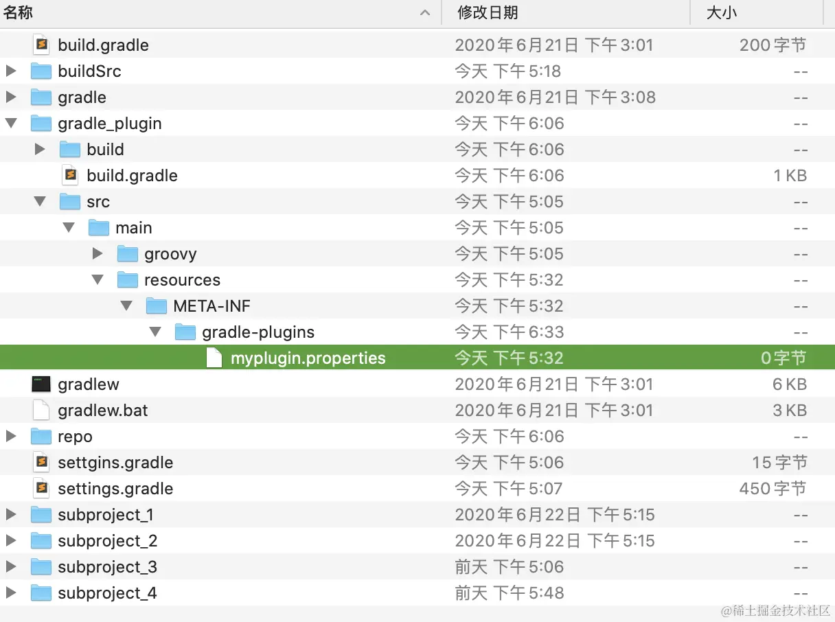Click the blank document icon for gradlew.bat
Image resolution: width=835 pixels, height=622 pixels.
(41, 410)
